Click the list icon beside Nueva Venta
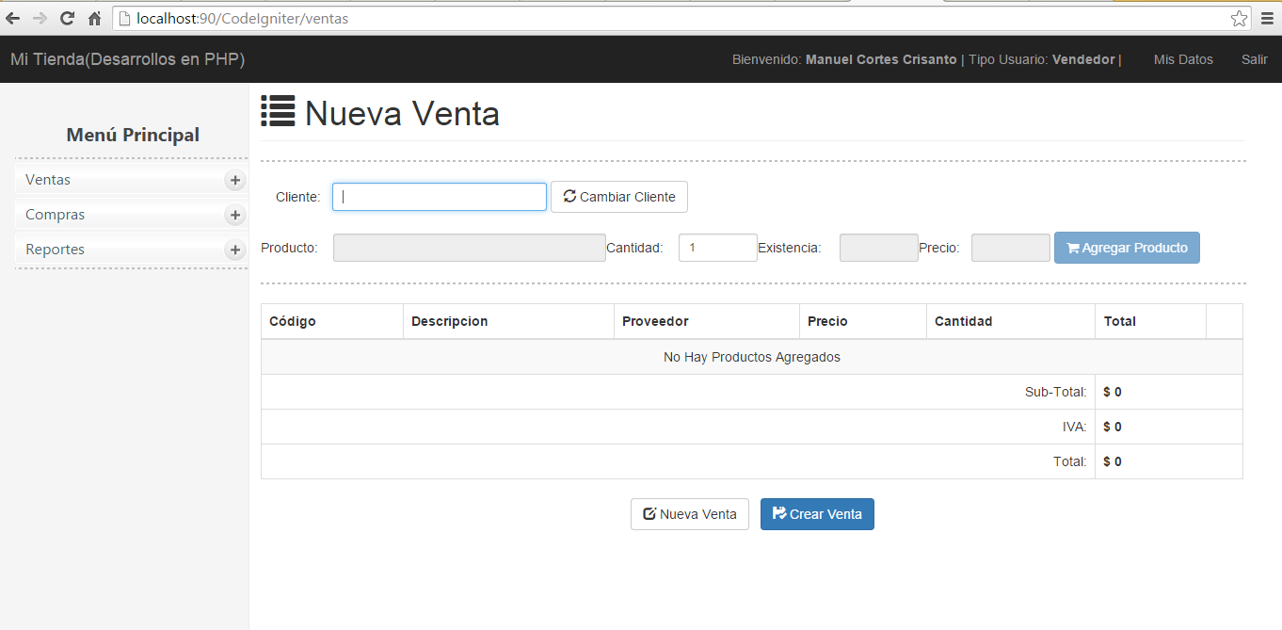The width and height of the screenshot is (1282, 630). (x=278, y=111)
